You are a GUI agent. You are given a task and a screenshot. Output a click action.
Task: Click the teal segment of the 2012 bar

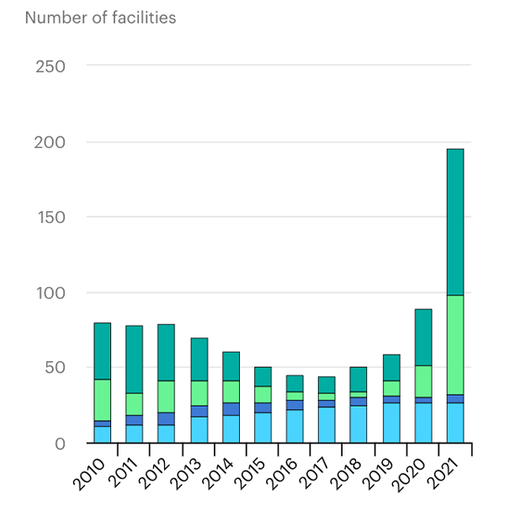click(166, 352)
